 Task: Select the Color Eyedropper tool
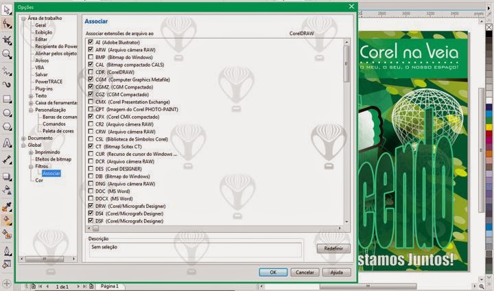tap(7, 207)
